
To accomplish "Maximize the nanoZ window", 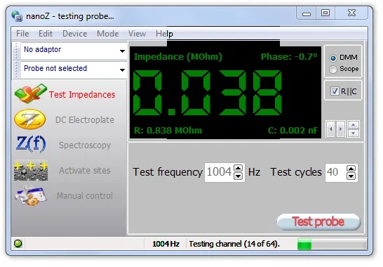I will pos(325,13).
